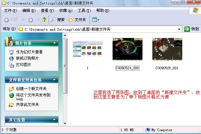The width and height of the screenshot is (201, 134).
Task: Collapse the 文件和文件夹任务 panel section
Action: click(55, 80)
